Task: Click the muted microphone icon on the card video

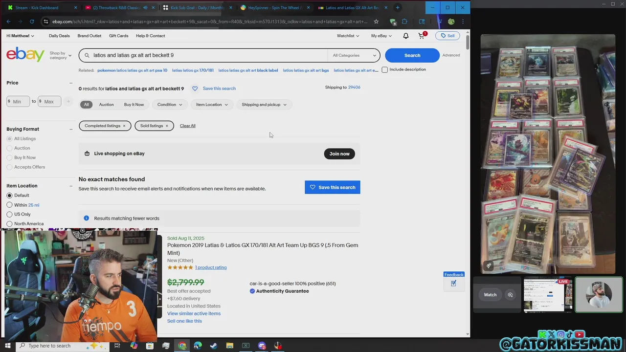Action: pos(489,265)
